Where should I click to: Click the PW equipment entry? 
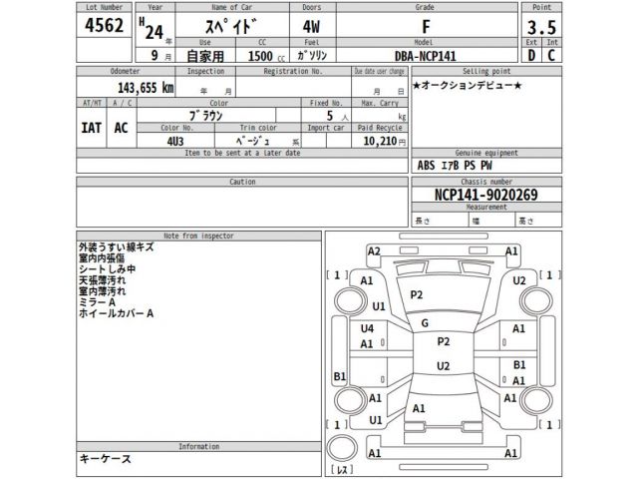(486, 166)
